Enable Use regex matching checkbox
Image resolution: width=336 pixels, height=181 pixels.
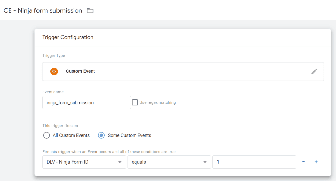[135, 102]
